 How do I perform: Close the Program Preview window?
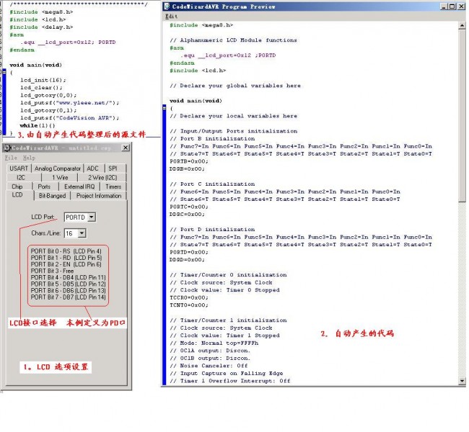[x=461, y=6]
